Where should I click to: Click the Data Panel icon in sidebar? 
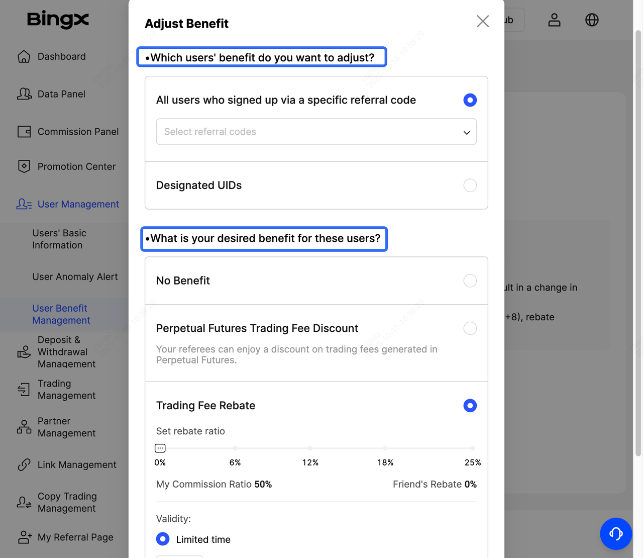coord(24,94)
